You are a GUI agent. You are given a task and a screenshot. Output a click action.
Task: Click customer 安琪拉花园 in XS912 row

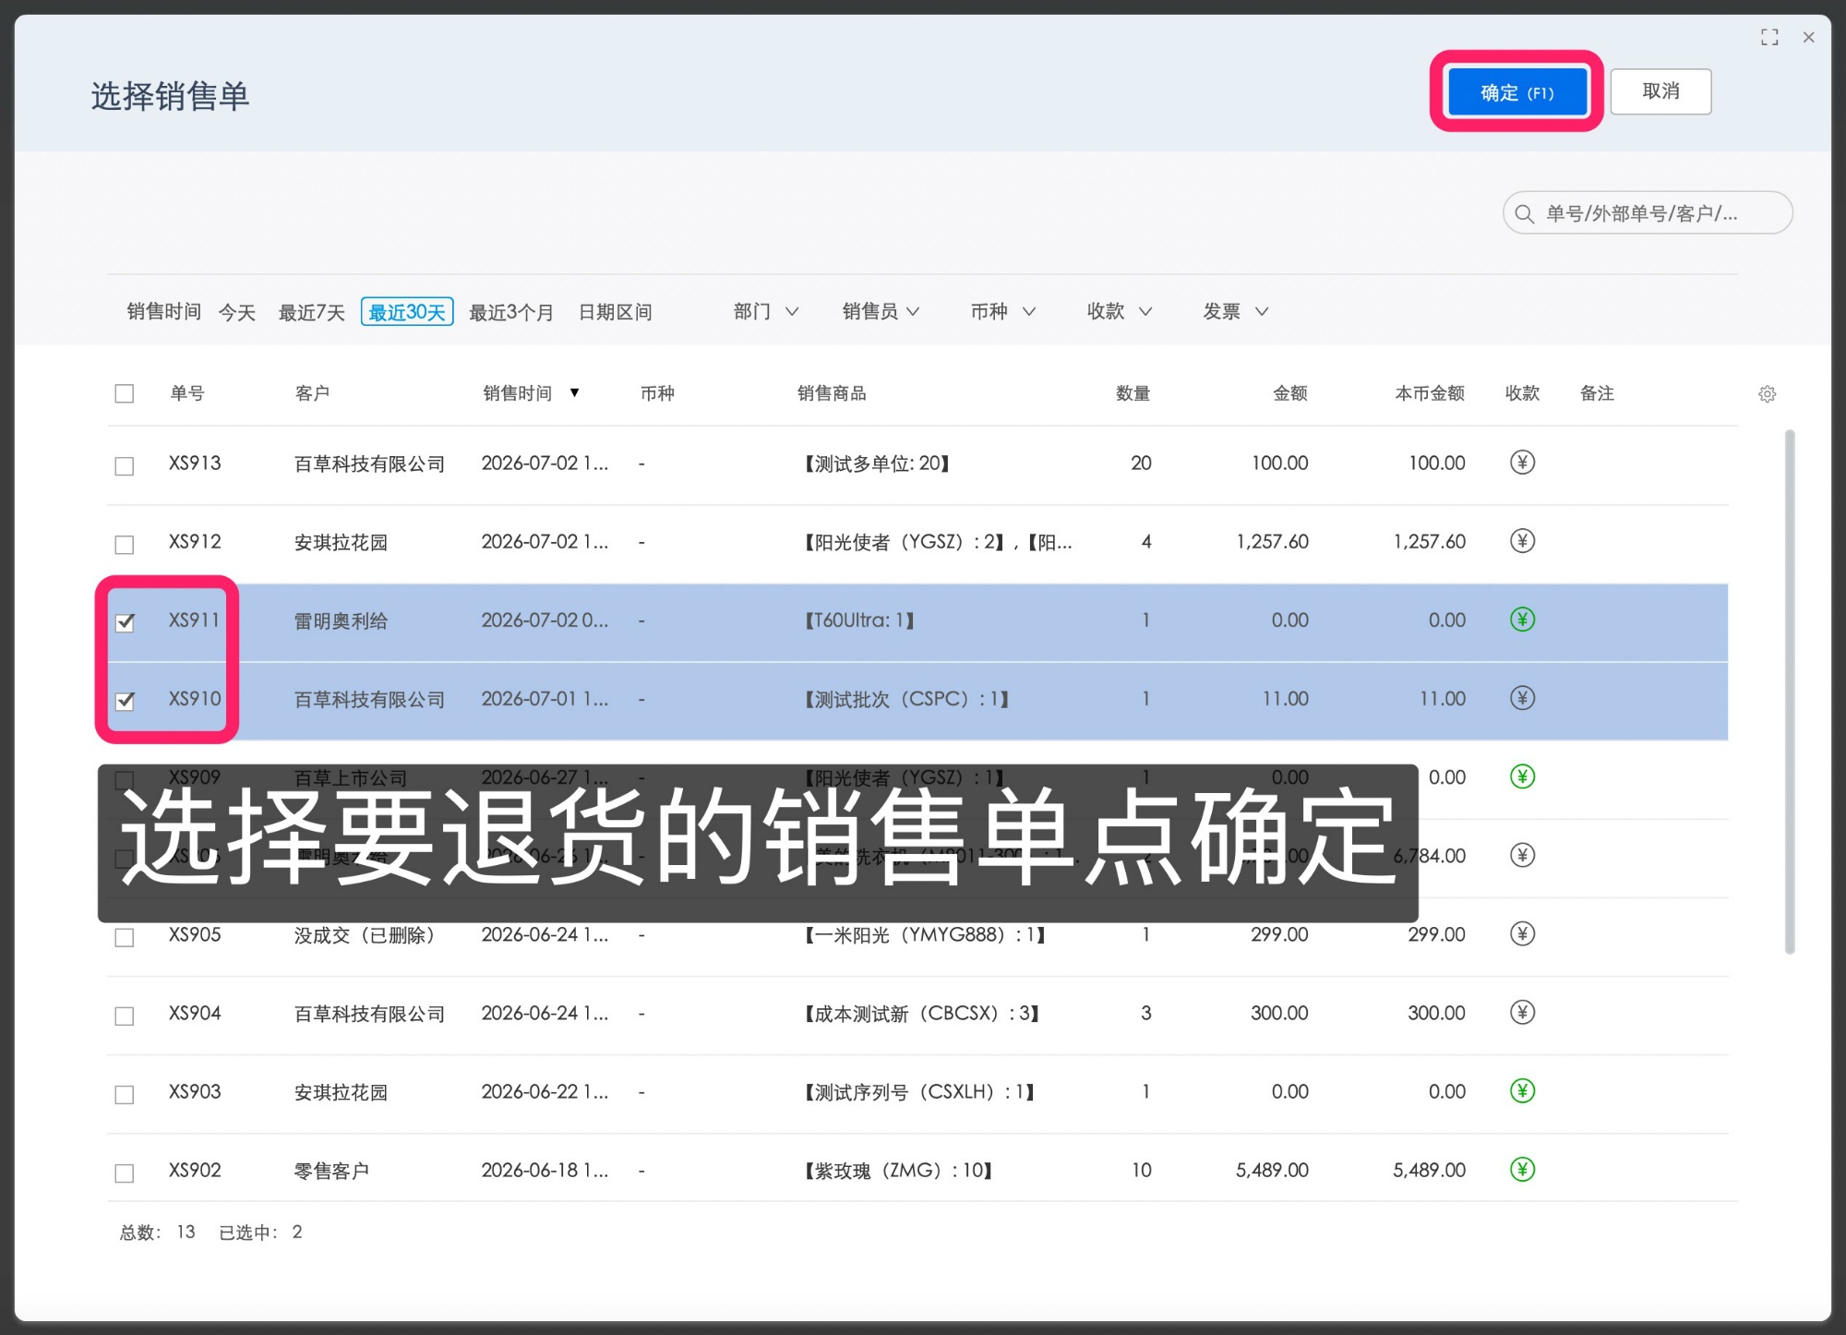341,542
